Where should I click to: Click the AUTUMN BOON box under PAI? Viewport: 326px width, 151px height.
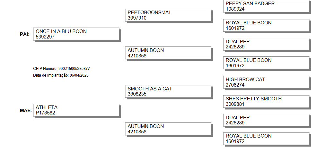point(168,53)
